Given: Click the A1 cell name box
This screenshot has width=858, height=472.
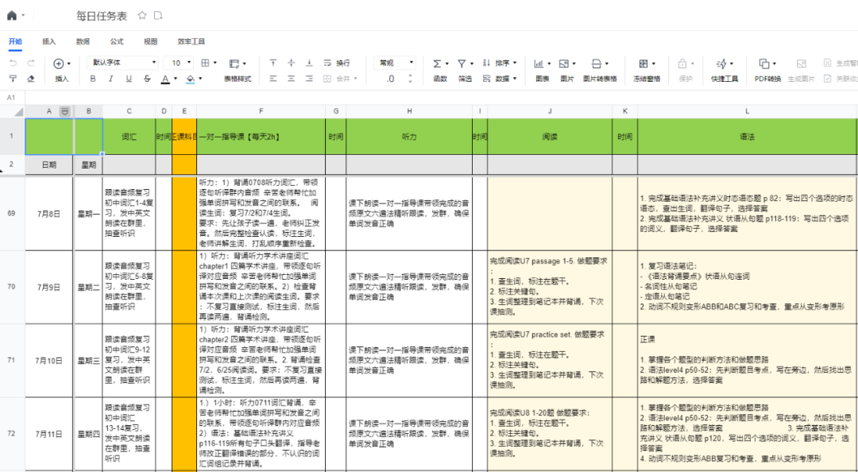Looking at the screenshot, I should 11,98.
